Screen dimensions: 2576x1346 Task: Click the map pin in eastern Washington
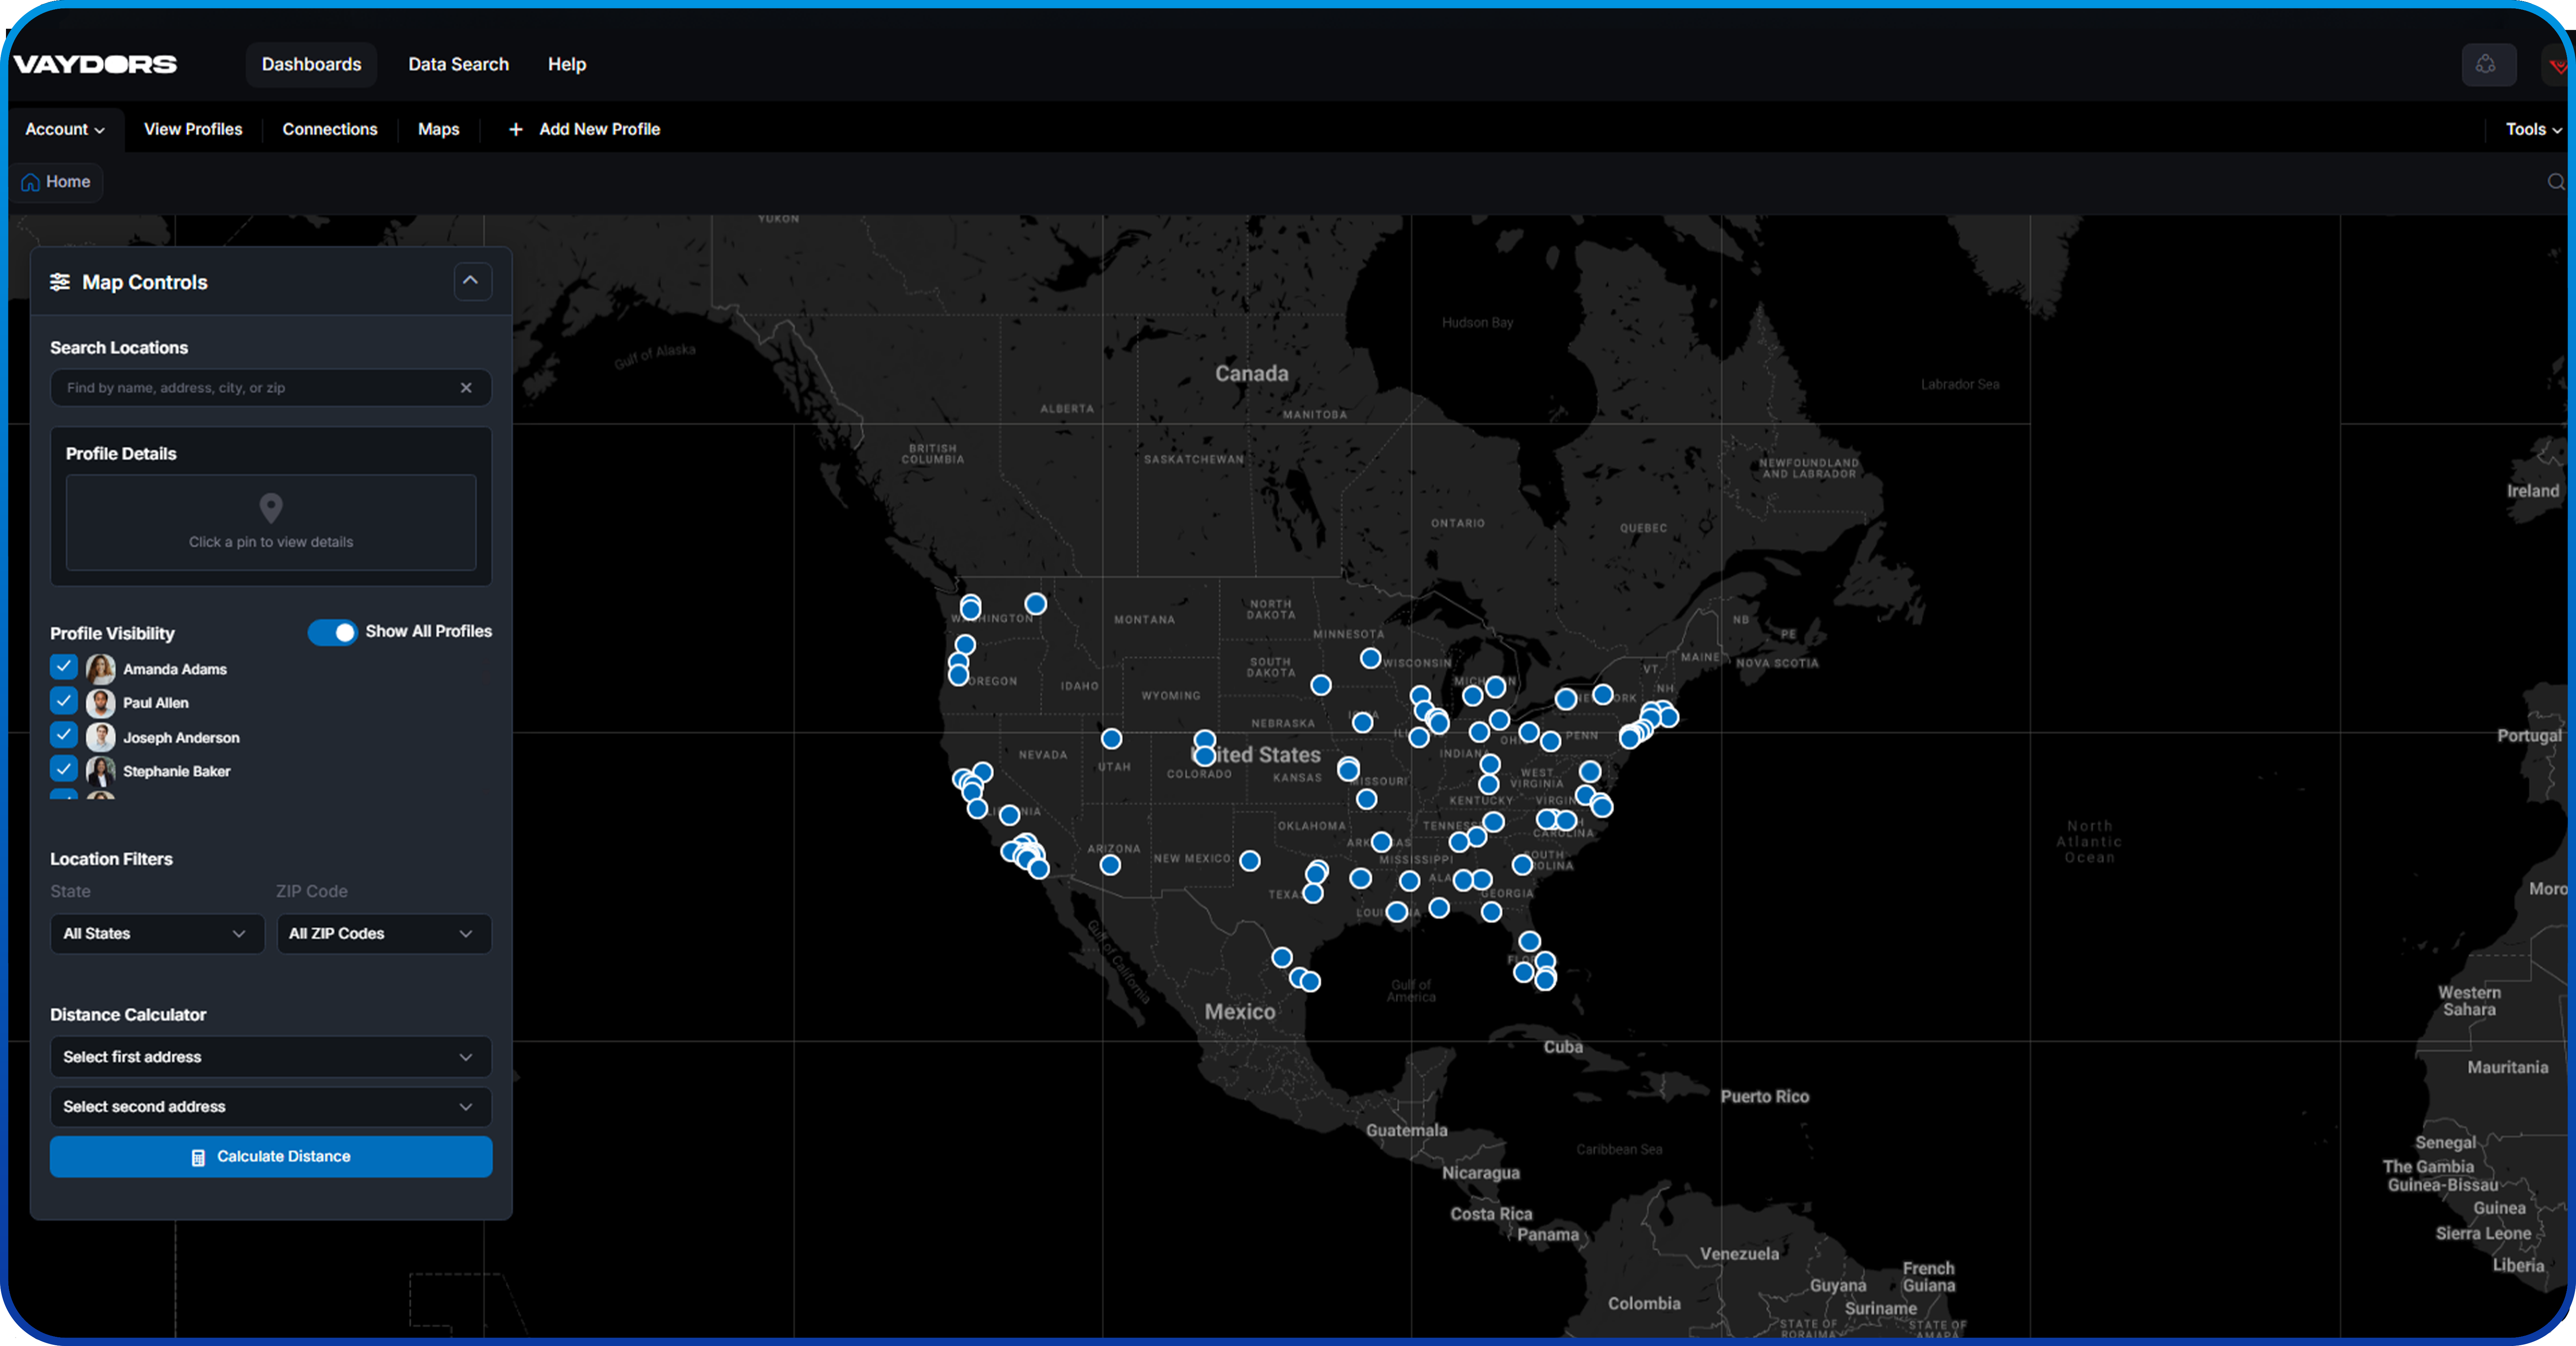pyautogui.click(x=1036, y=604)
